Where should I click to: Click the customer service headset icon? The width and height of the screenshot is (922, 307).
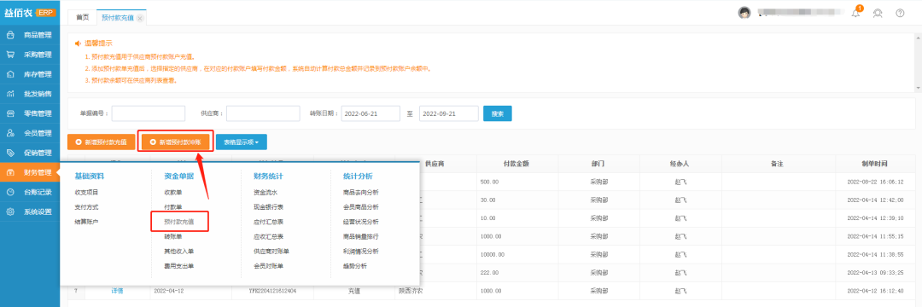pyautogui.click(x=878, y=13)
